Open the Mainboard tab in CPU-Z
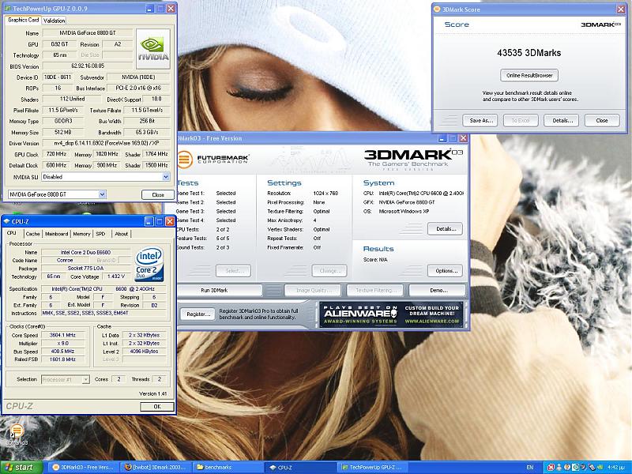 point(56,234)
